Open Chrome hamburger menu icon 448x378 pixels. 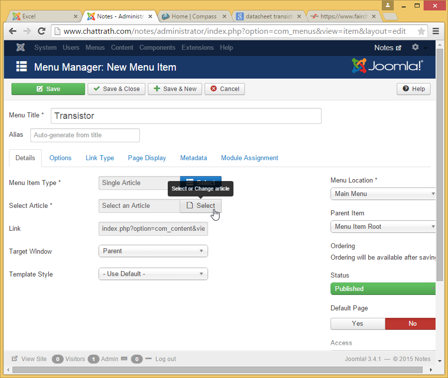[x=436, y=31]
